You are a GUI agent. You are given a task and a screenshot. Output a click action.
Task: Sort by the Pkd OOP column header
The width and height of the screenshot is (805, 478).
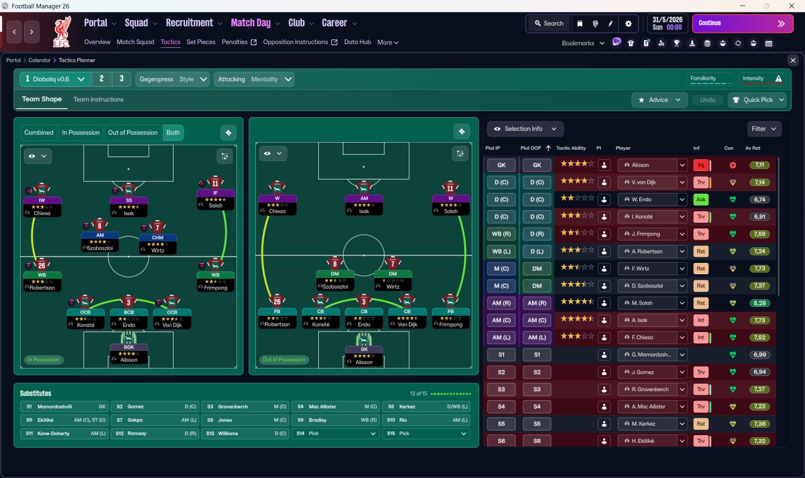click(531, 148)
